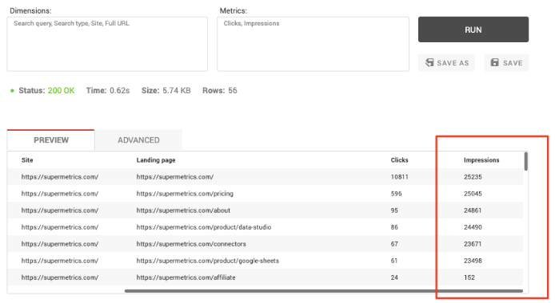The width and height of the screenshot is (555, 303).
Task: Select landing page supermetrics.com/product/data-studio
Action: tap(204, 227)
